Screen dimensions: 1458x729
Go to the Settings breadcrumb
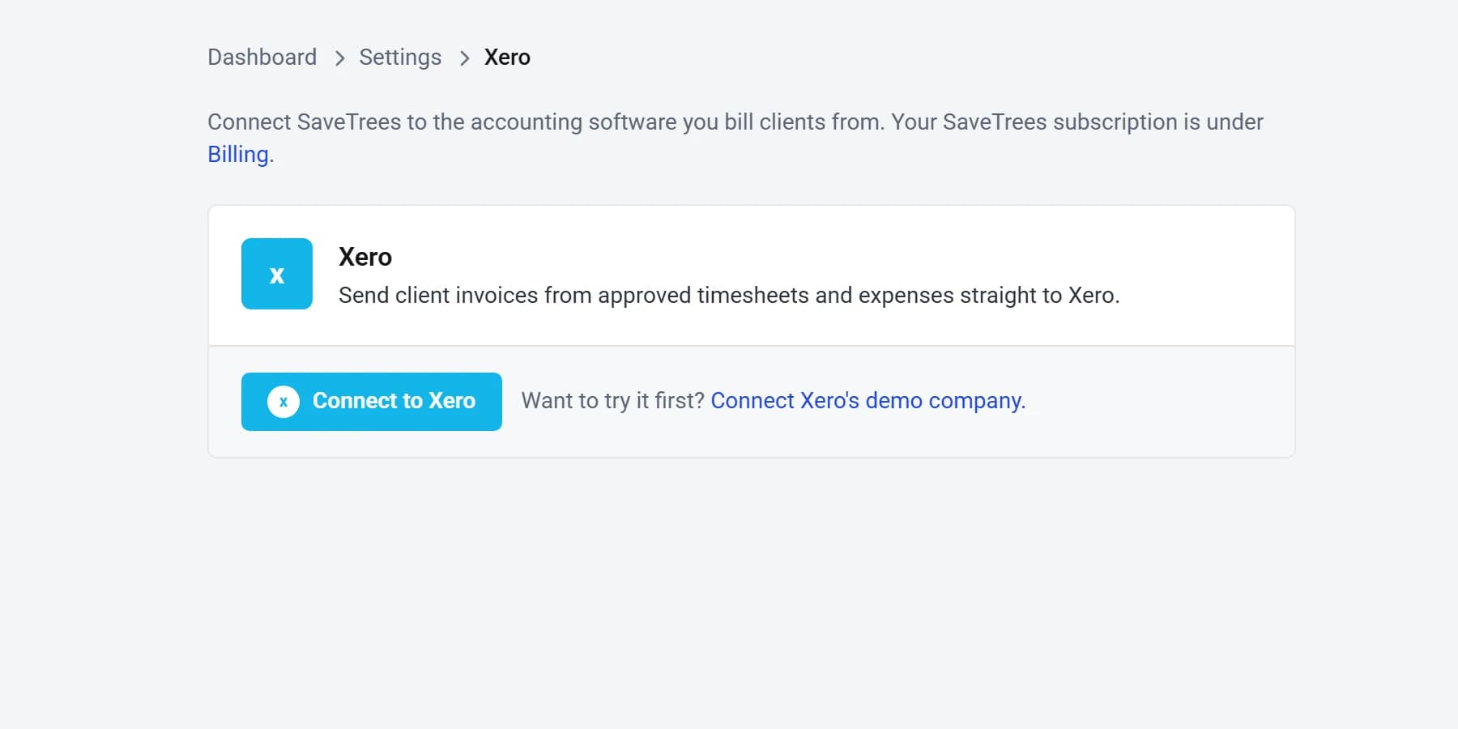pos(400,58)
